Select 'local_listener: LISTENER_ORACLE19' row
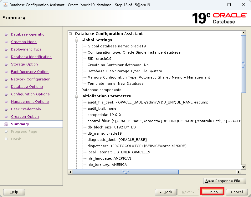Viewport: 251px width, 197px height. click(x=119, y=152)
